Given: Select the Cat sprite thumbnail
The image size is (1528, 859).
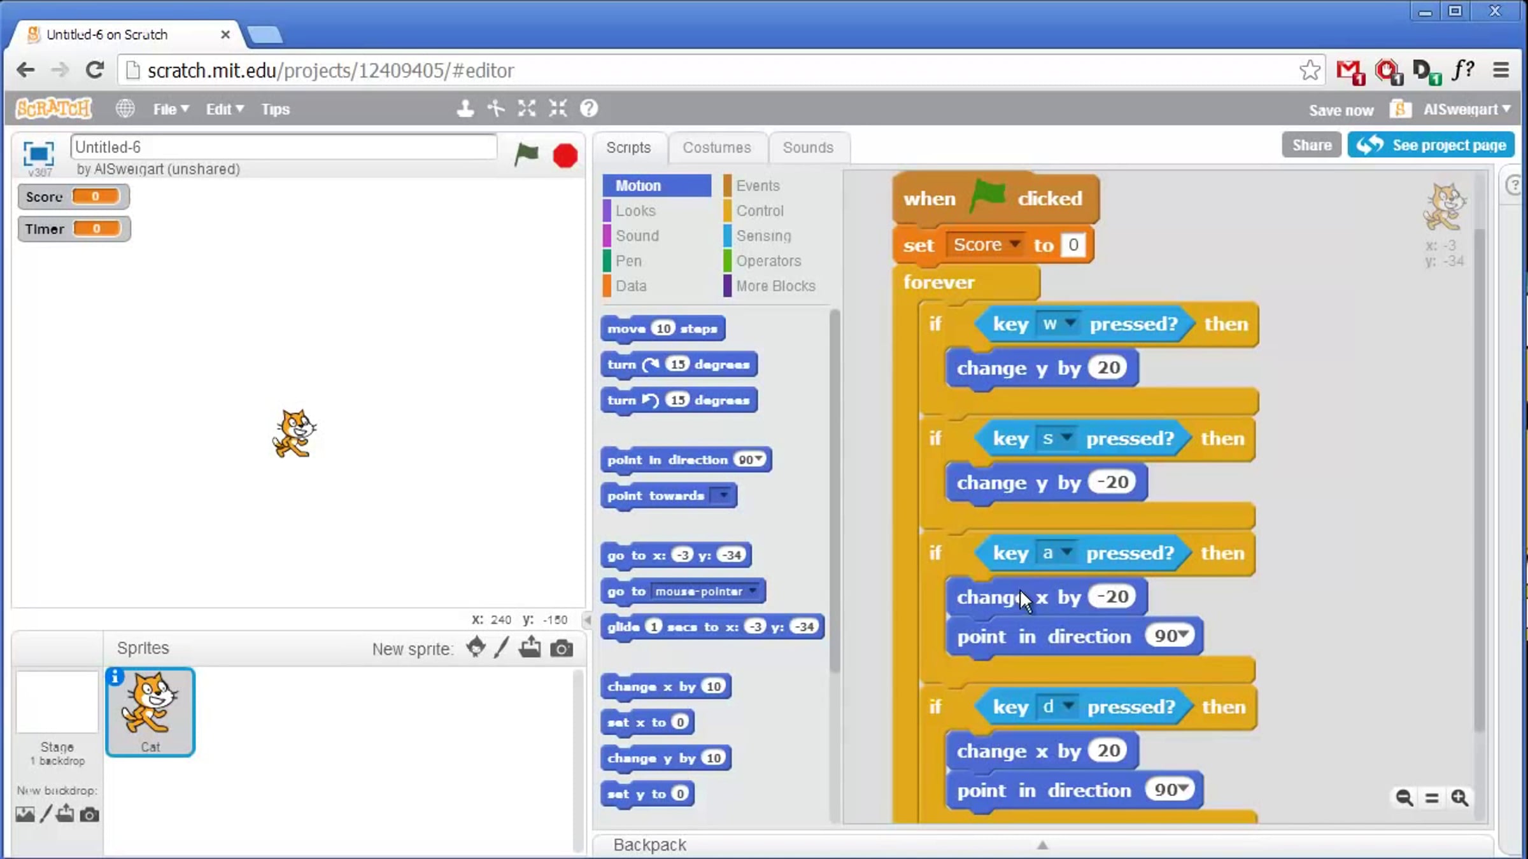Looking at the screenshot, I should (150, 712).
